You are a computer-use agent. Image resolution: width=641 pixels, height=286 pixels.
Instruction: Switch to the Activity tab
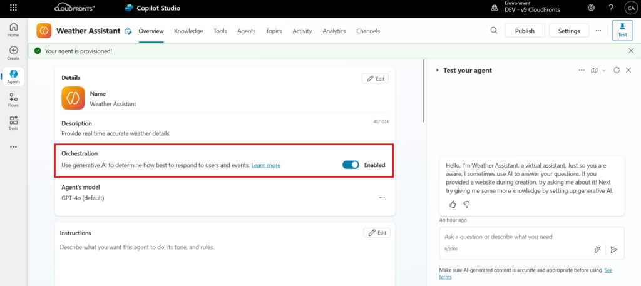[302, 31]
